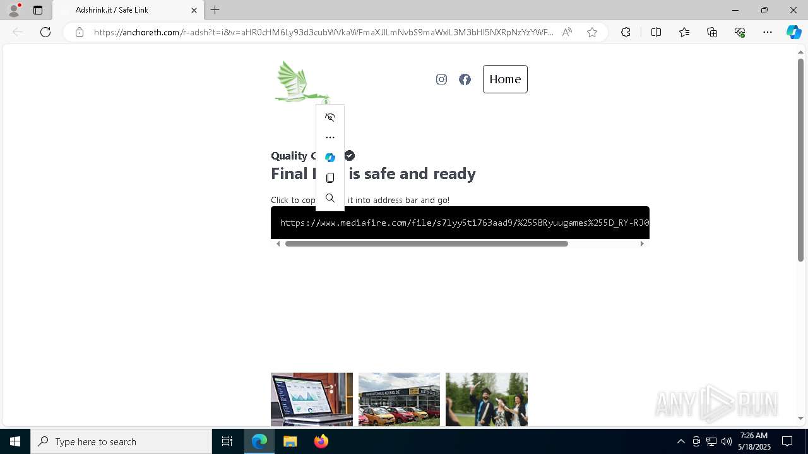Enable split screen view
808x454 pixels.
(656, 32)
